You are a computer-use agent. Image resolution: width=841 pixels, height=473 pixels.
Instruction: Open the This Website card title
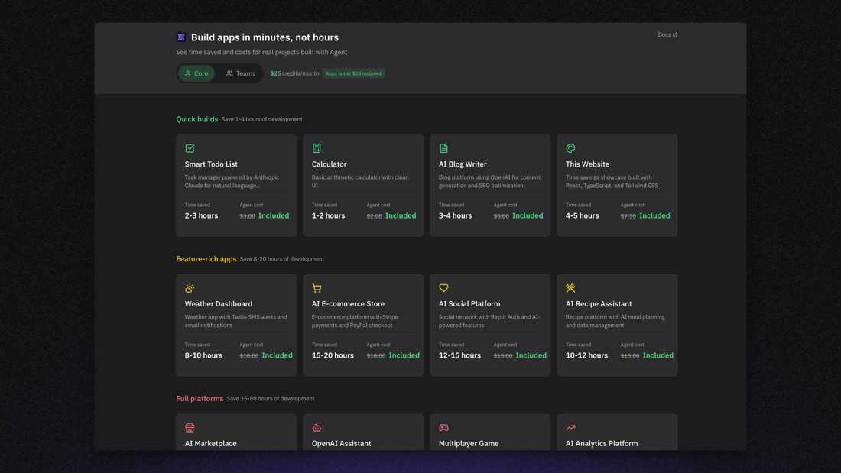pyautogui.click(x=587, y=164)
